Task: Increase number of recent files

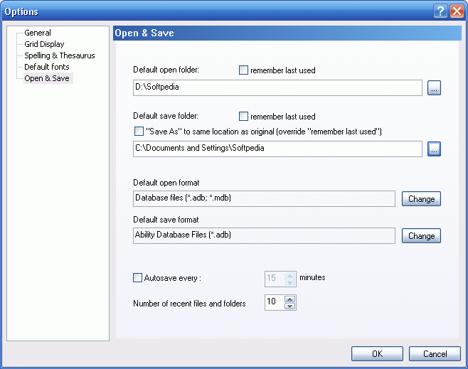Action: [289, 299]
